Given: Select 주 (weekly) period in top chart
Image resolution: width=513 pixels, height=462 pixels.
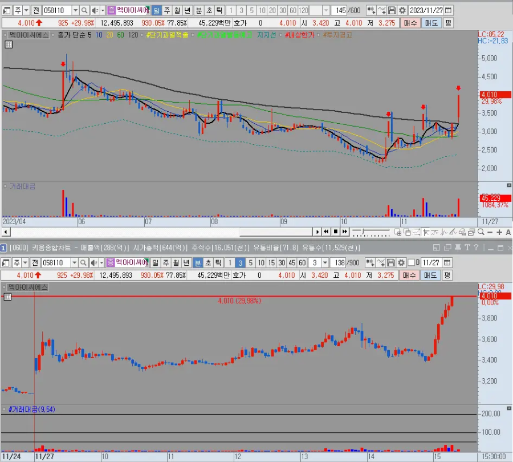Looking at the screenshot, I should pyautogui.click(x=167, y=10).
